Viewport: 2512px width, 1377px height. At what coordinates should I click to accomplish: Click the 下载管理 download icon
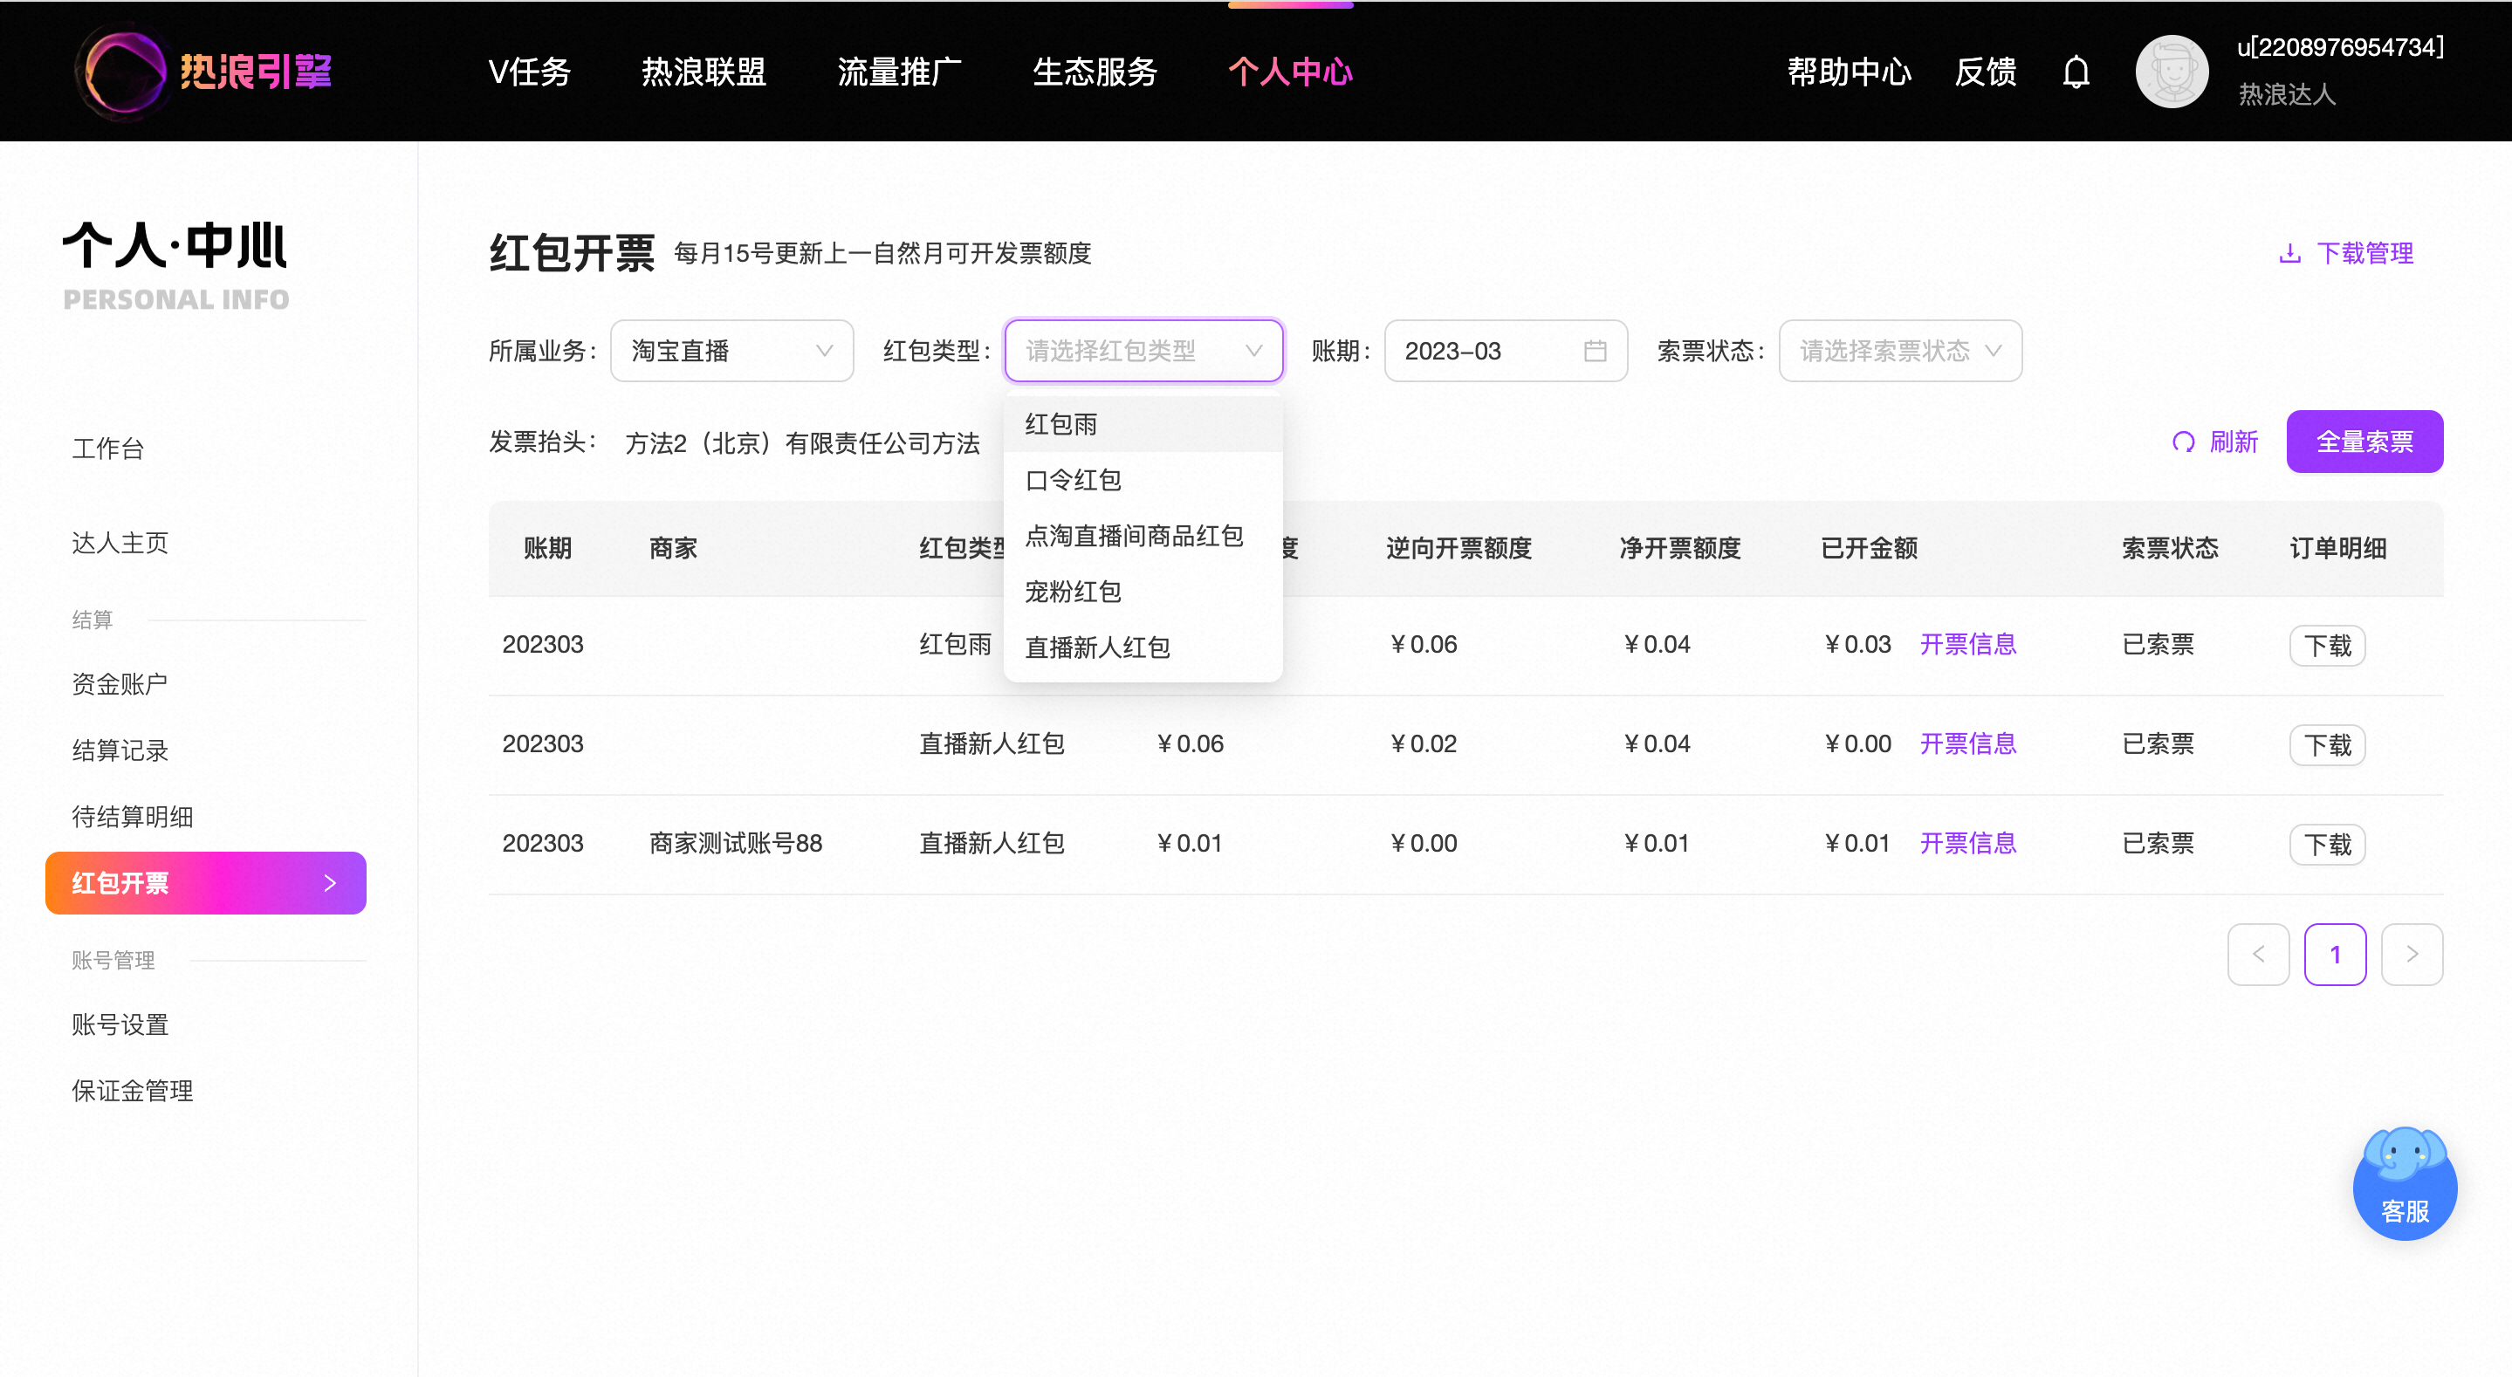point(2289,254)
